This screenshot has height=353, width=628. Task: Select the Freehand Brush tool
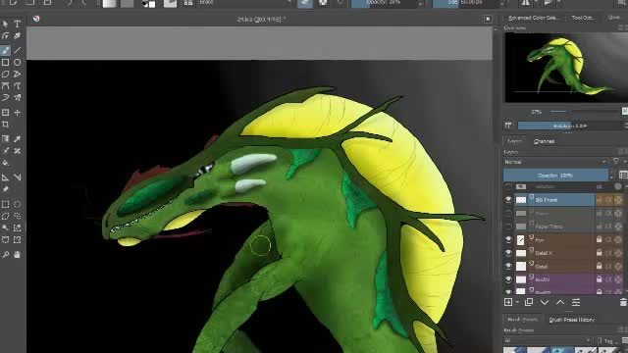(x=5, y=50)
